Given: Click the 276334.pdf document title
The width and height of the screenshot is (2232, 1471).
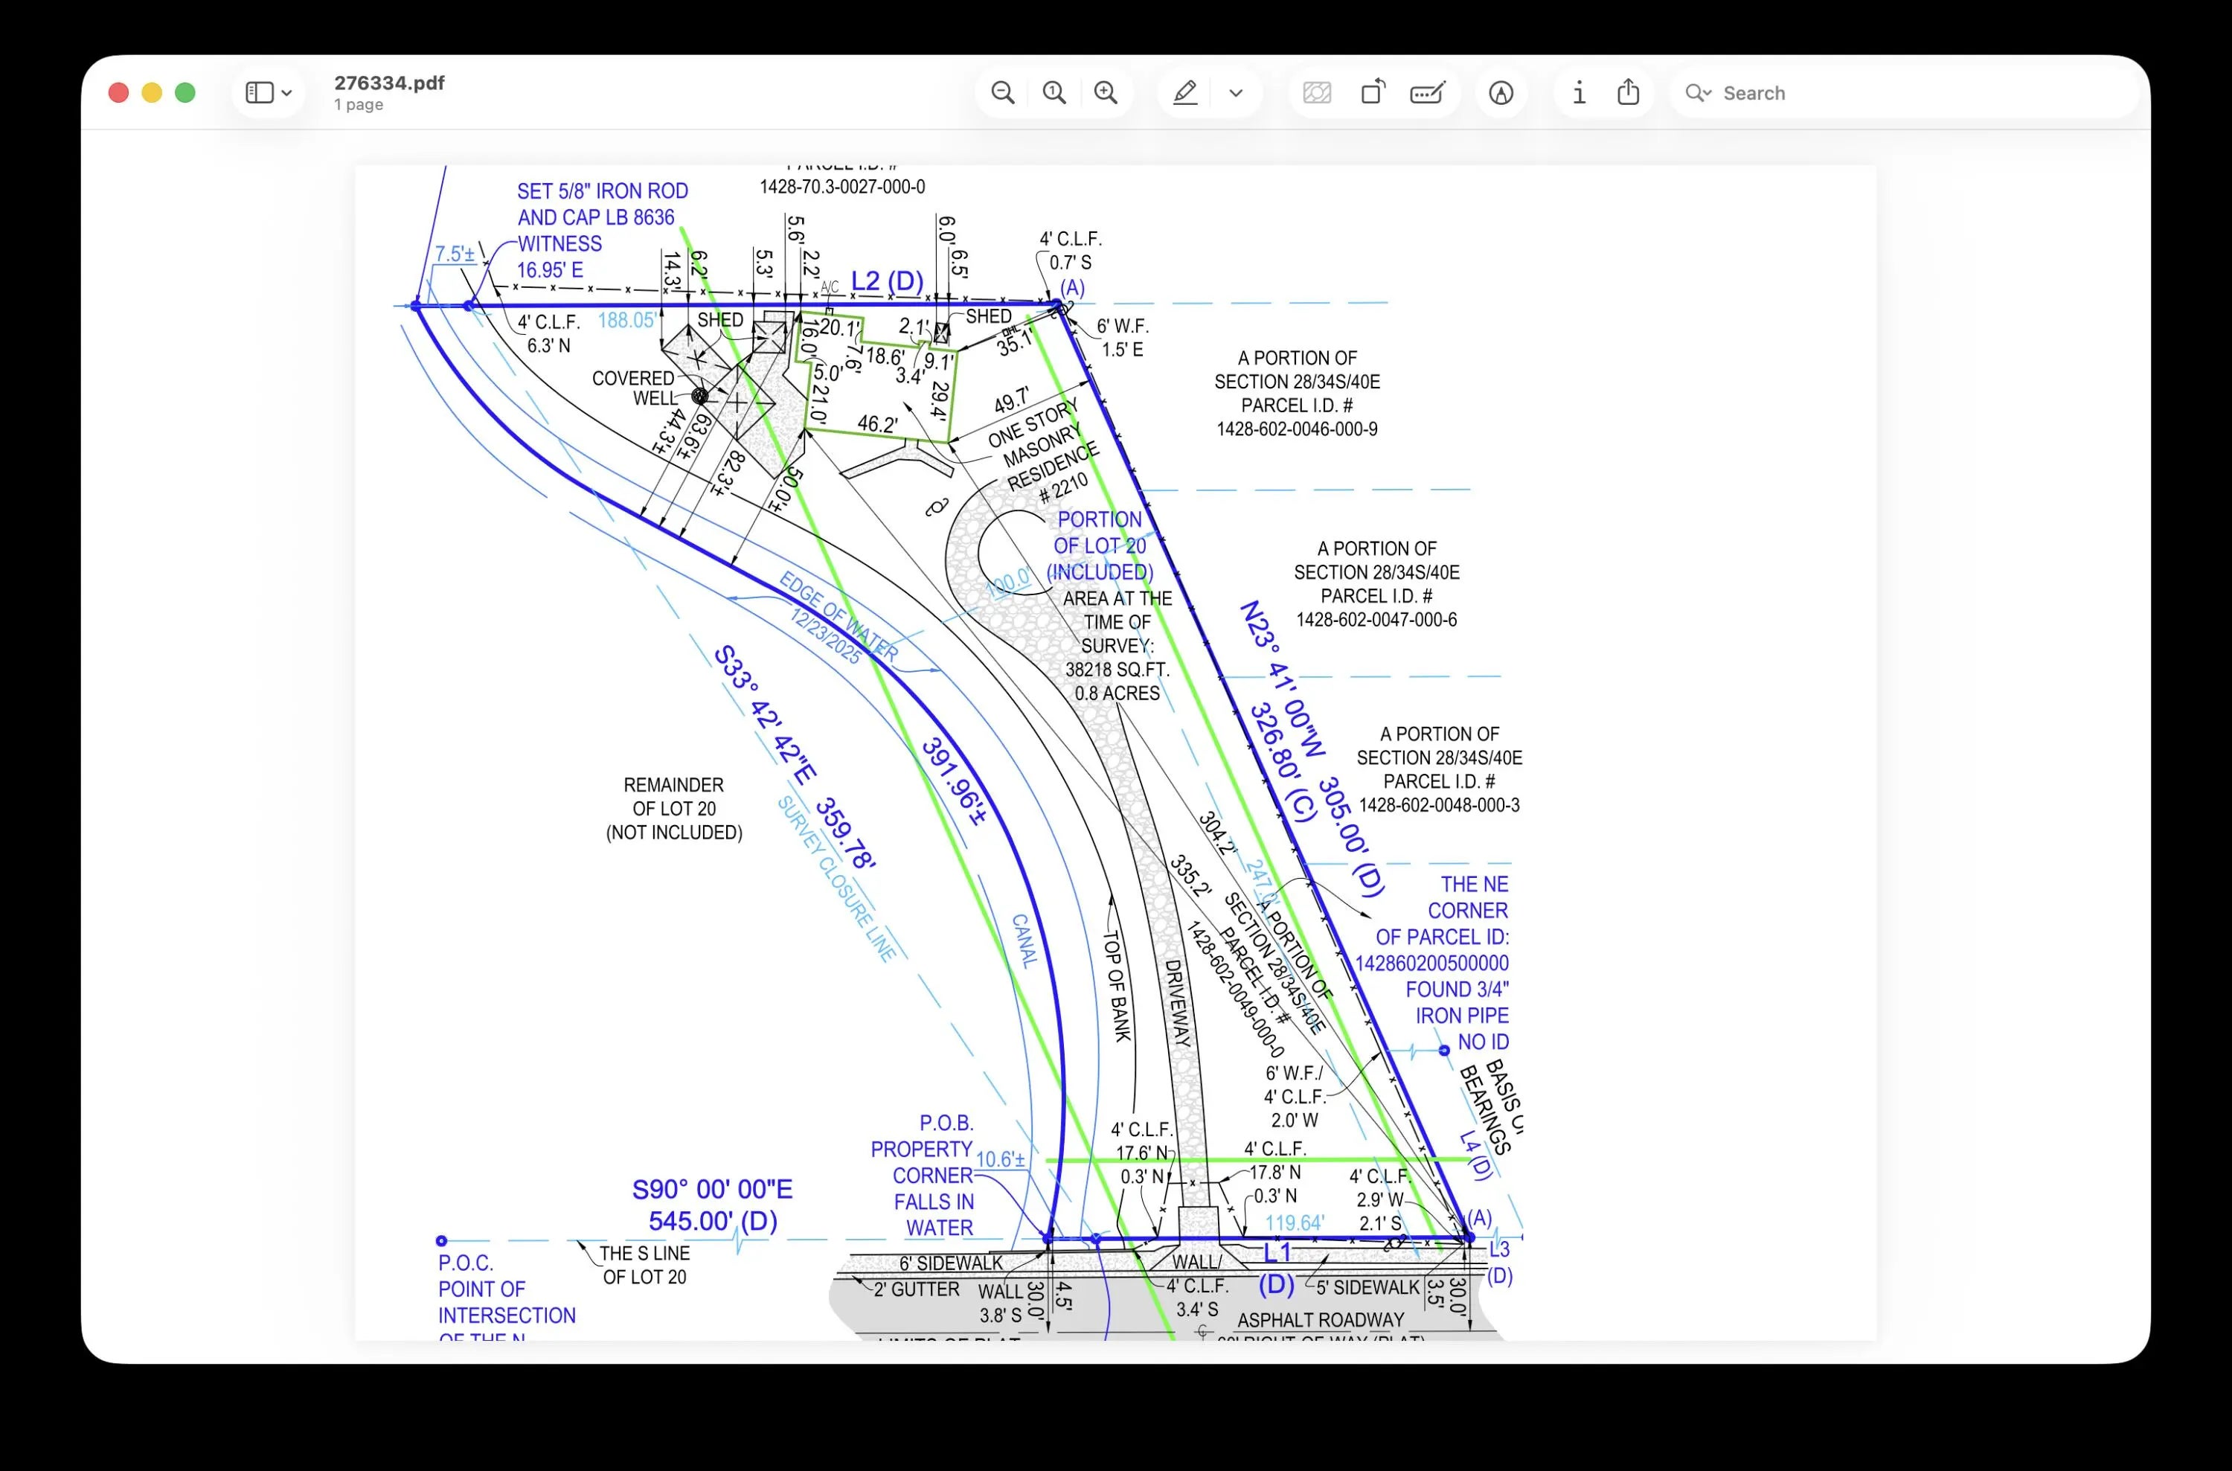Looking at the screenshot, I should pyautogui.click(x=389, y=83).
